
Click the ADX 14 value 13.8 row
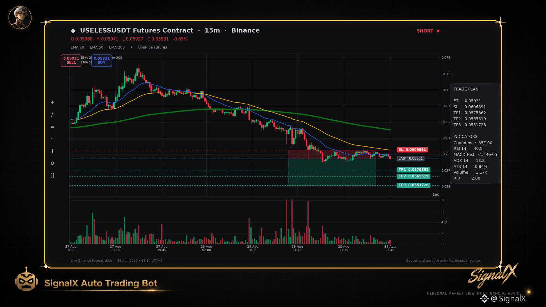pyautogui.click(x=469, y=161)
